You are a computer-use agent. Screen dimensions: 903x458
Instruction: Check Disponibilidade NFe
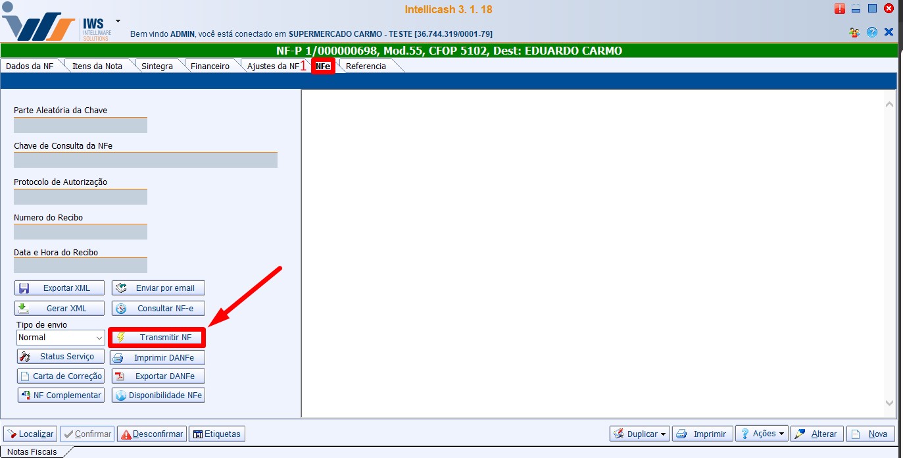(158, 395)
